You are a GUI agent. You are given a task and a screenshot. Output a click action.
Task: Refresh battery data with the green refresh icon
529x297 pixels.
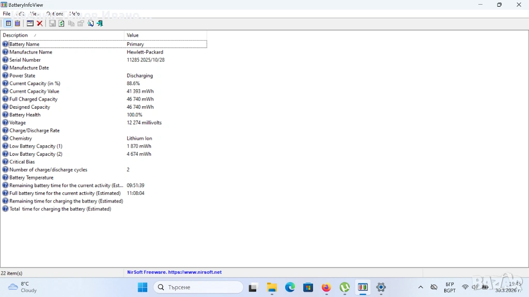point(61,23)
